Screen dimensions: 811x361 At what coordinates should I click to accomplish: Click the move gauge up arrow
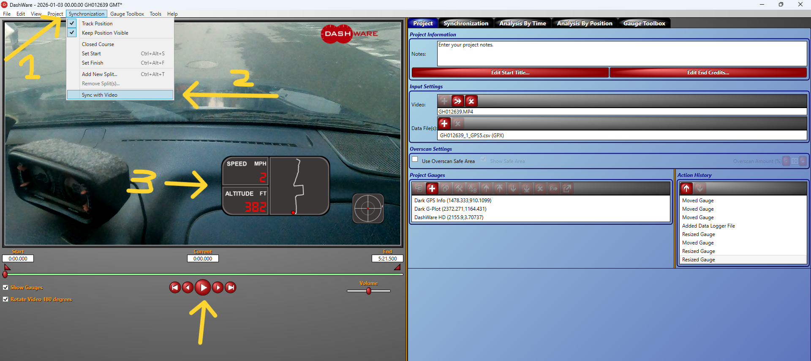[486, 188]
